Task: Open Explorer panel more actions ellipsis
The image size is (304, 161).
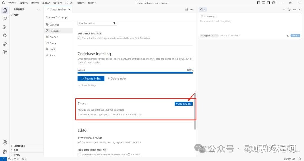Action: click(39, 9)
